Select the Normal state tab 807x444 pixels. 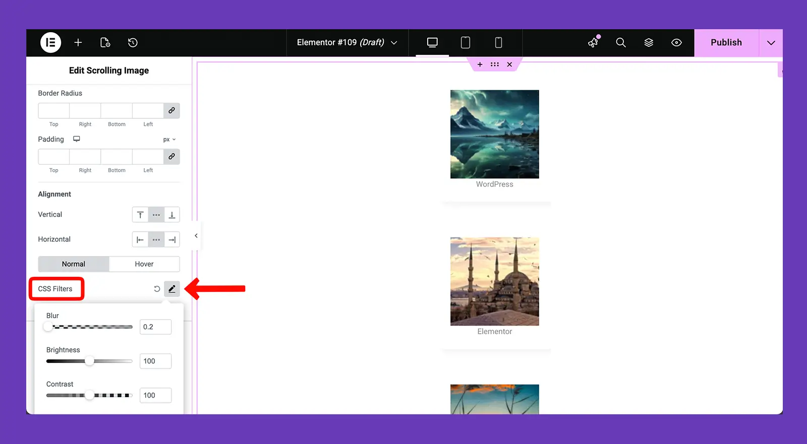pyautogui.click(x=74, y=264)
